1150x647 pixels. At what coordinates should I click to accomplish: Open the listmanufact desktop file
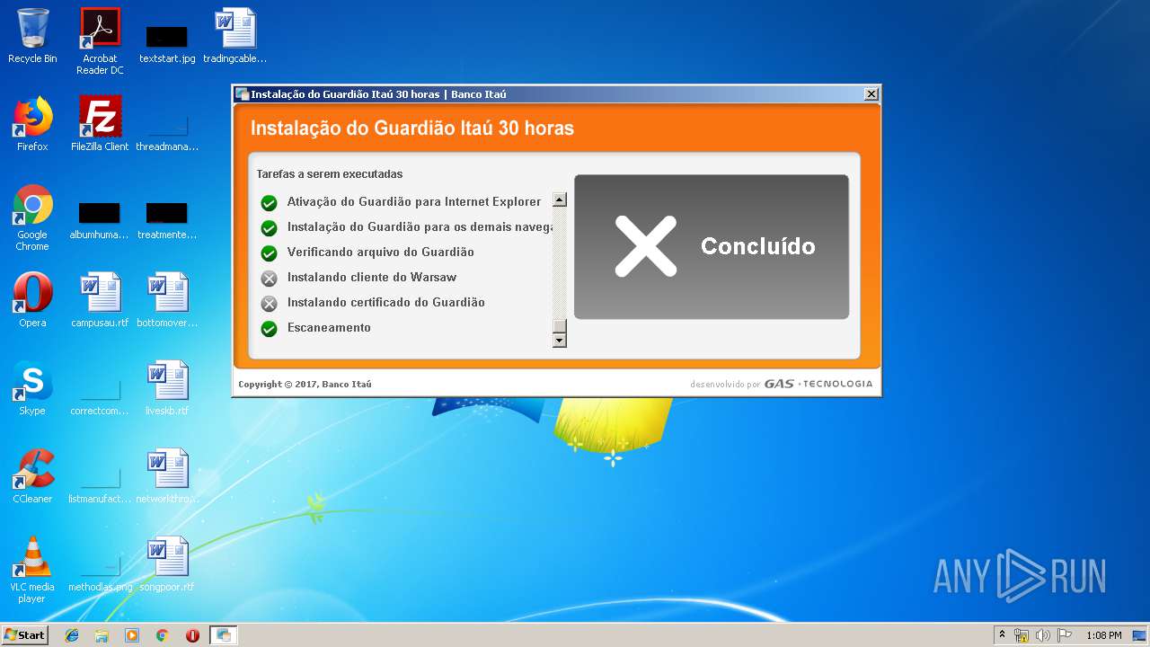[x=100, y=483]
